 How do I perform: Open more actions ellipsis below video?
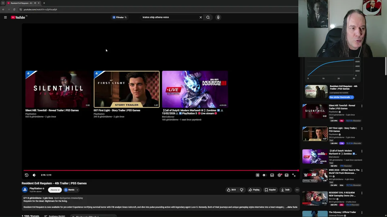tap(297, 190)
